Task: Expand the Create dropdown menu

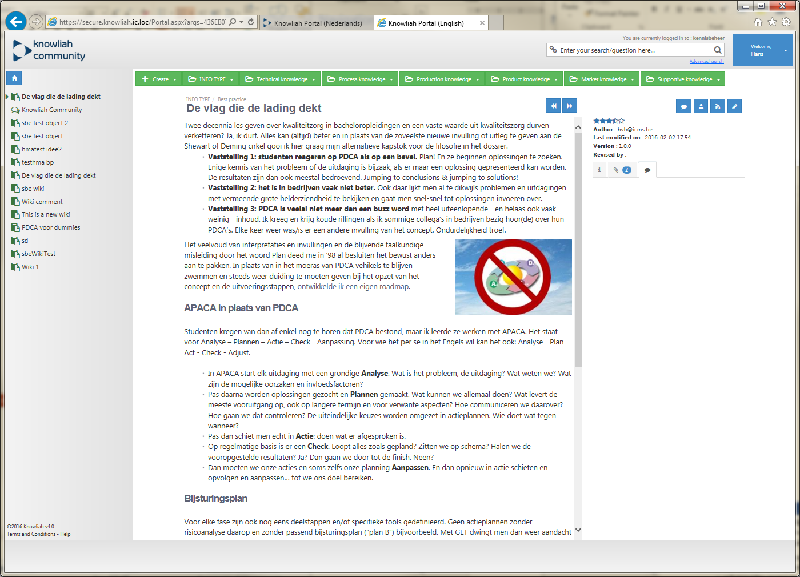Action: [x=159, y=79]
